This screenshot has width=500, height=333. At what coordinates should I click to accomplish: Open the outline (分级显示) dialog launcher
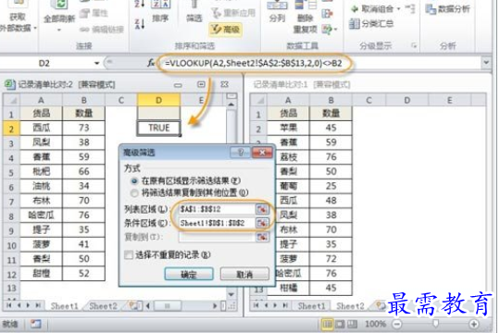tap(414, 46)
